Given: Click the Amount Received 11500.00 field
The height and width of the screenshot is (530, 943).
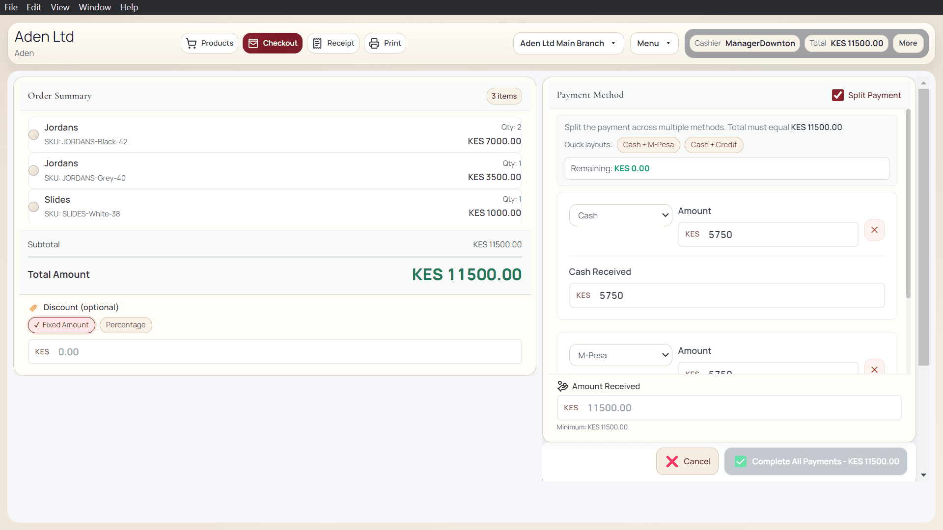Looking at the screenshot, I should pyautogui.click(x=729, y=408).
